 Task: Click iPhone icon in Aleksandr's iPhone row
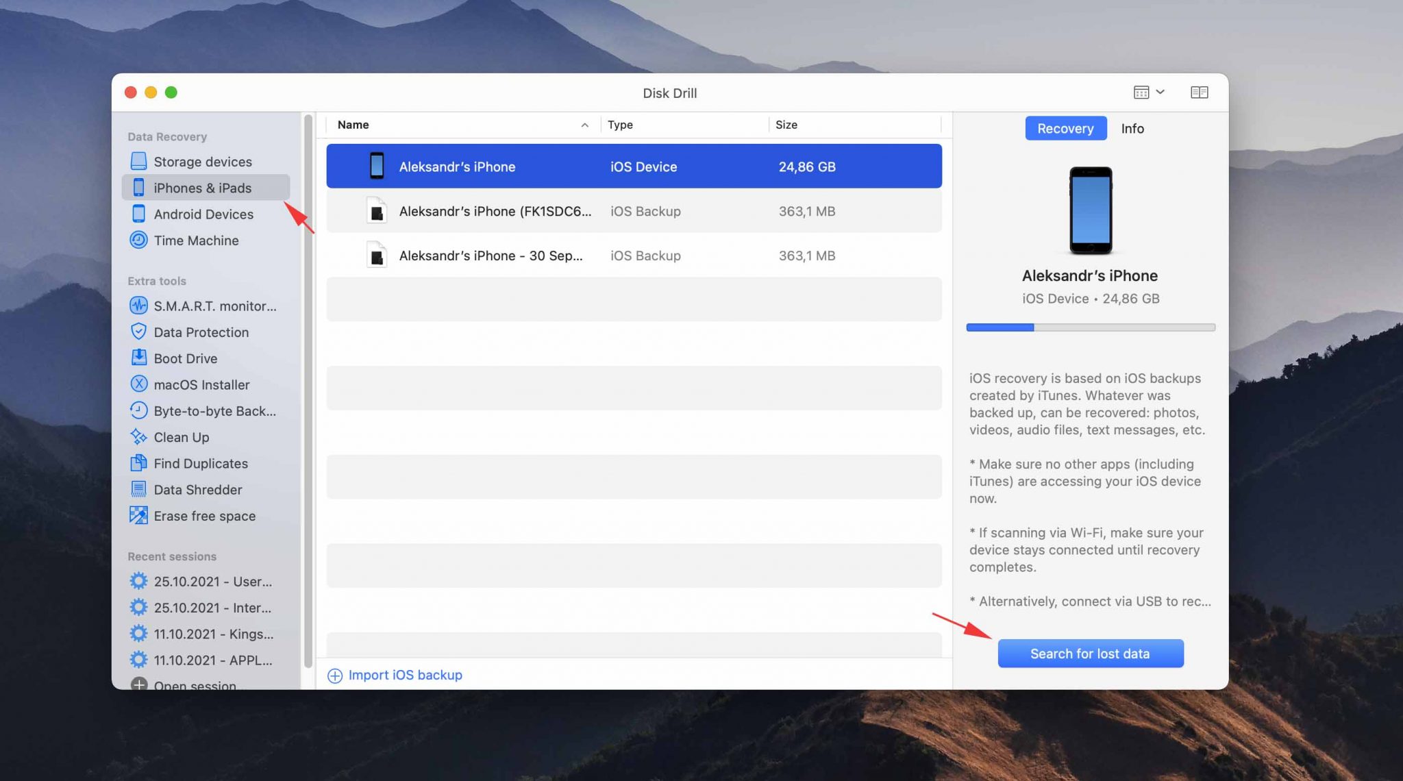tap(377, 166)
